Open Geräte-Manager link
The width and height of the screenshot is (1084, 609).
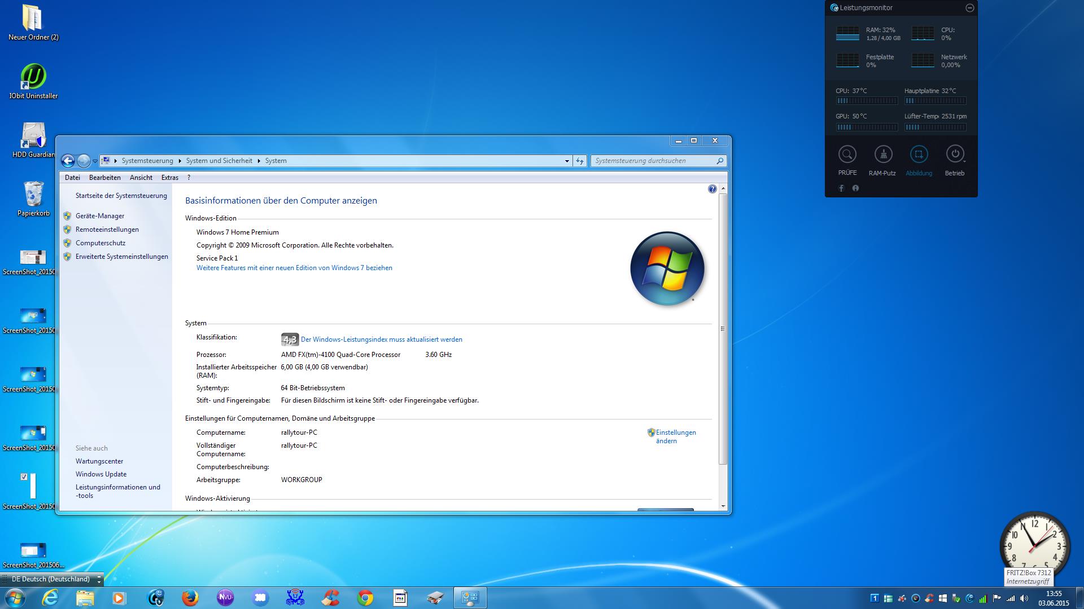100,216
